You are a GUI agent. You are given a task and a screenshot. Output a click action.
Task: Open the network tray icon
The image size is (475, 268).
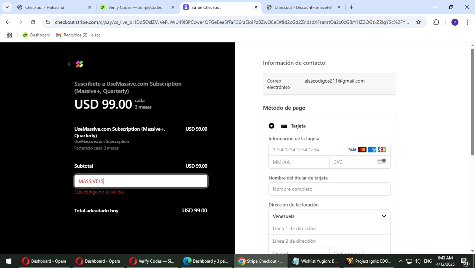[x=409, y=261]
